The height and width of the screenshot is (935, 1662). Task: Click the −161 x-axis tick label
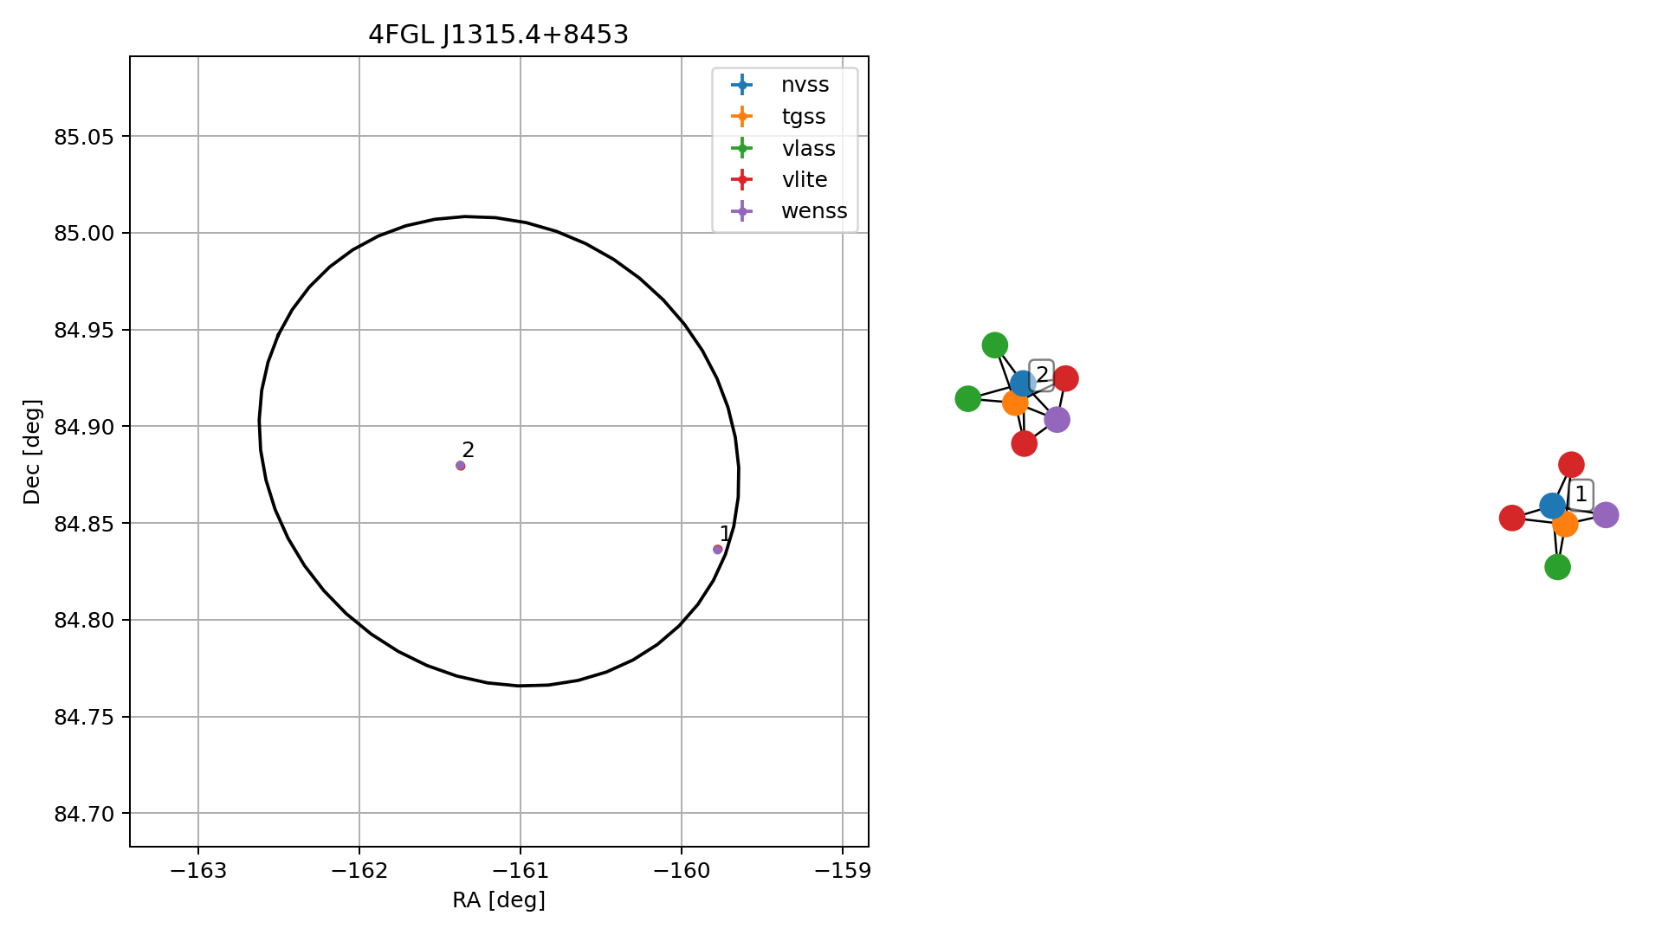[521, 871]
